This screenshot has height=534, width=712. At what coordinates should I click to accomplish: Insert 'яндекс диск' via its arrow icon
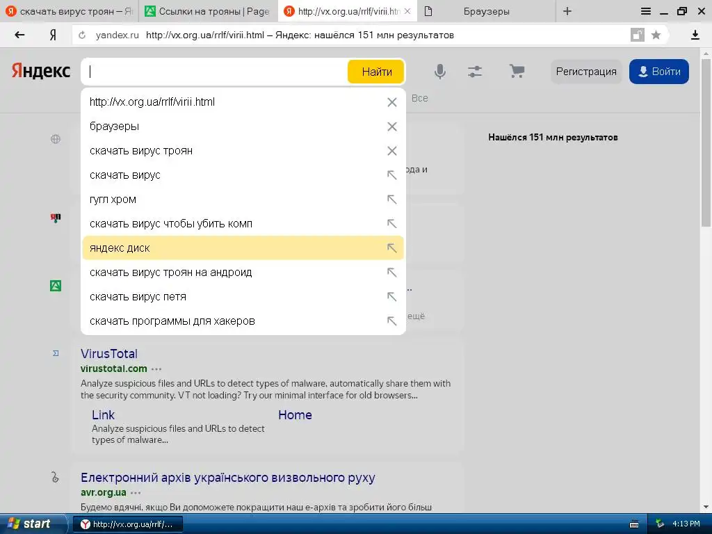click(x=392, y=248)
